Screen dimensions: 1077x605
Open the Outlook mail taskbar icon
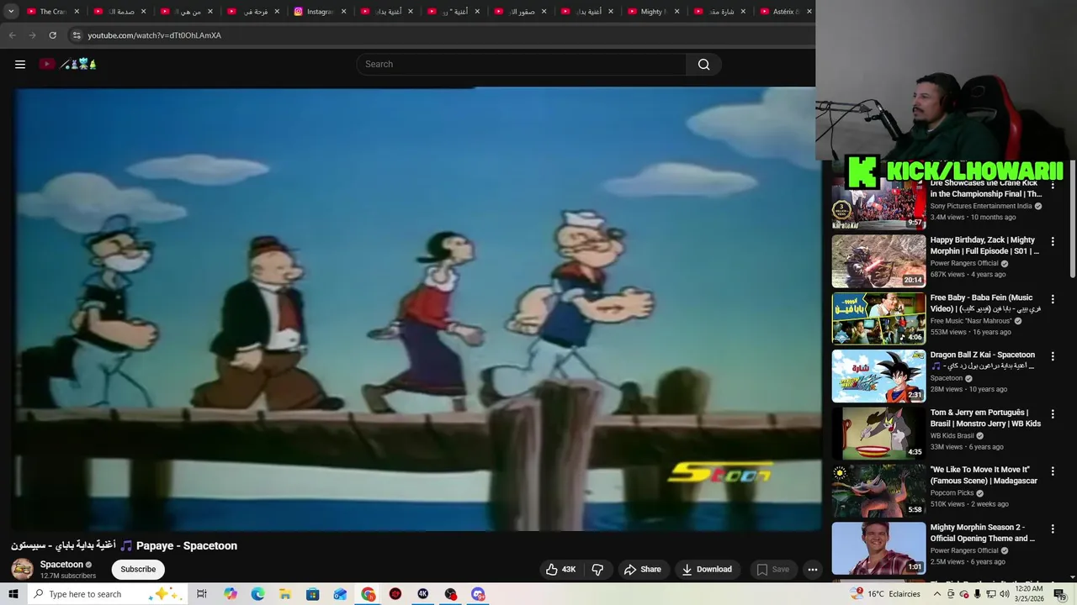click(x=340, y=594)
